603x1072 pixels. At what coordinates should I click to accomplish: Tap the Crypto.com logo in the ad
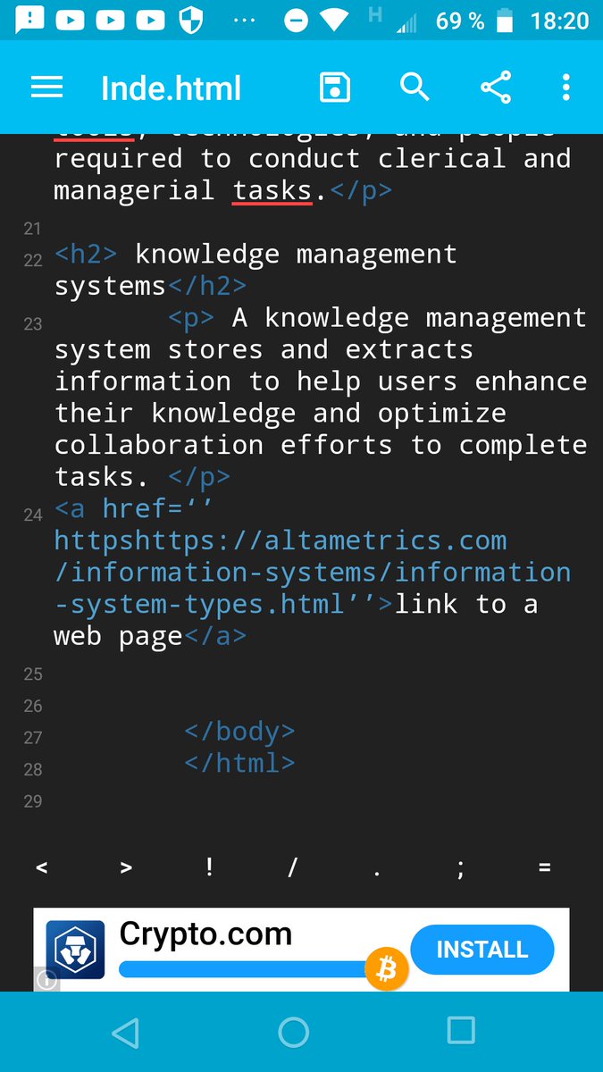75,950
